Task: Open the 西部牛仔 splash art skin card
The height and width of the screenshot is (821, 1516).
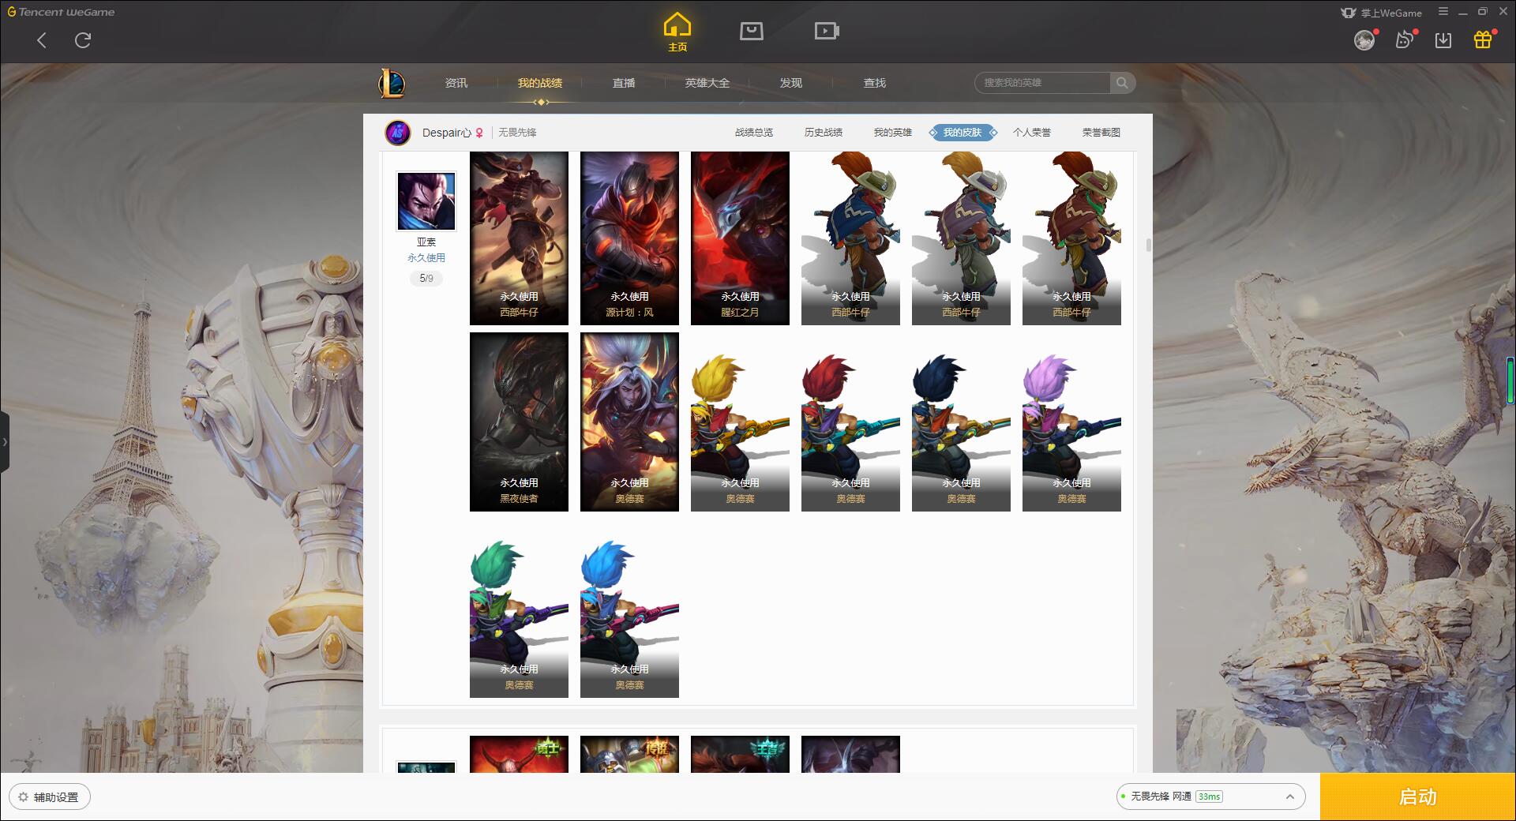Action: (519, 238)
